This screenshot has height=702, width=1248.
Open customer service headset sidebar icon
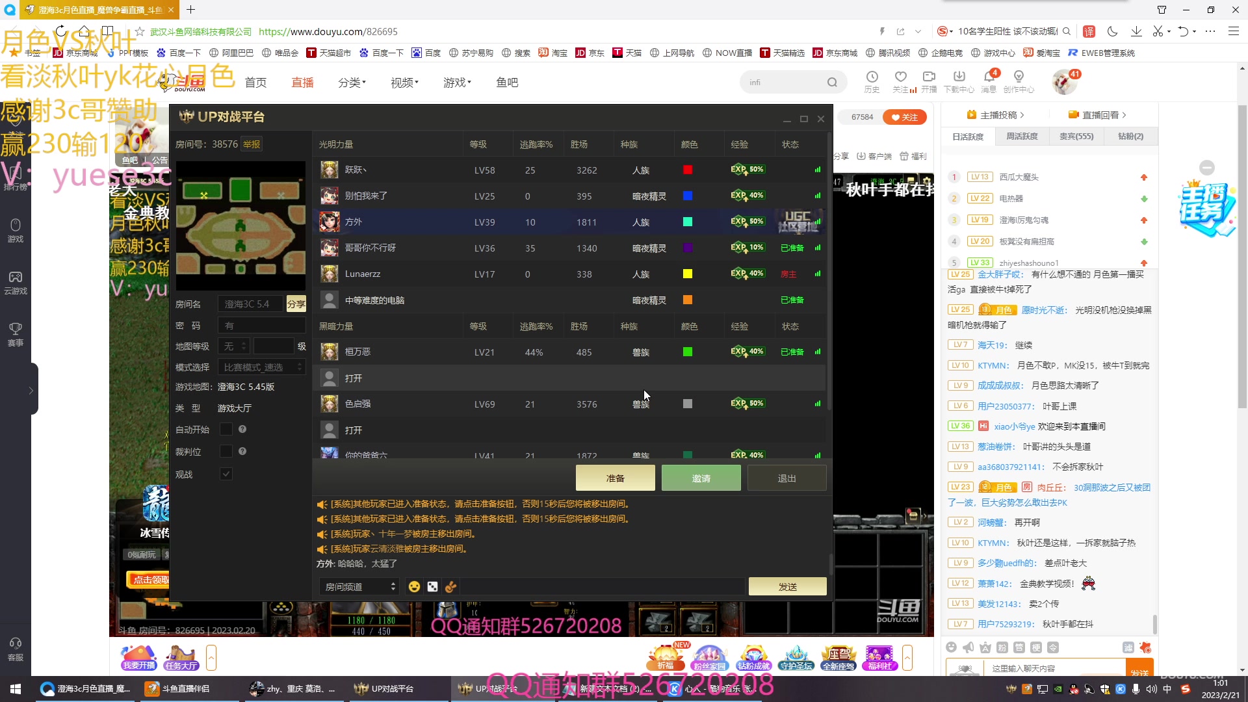click(16, 649)
